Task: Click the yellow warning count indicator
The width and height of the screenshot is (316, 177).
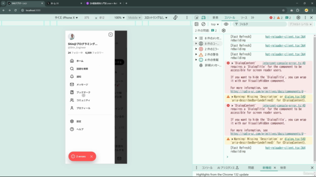Action: tap(280, 18)
